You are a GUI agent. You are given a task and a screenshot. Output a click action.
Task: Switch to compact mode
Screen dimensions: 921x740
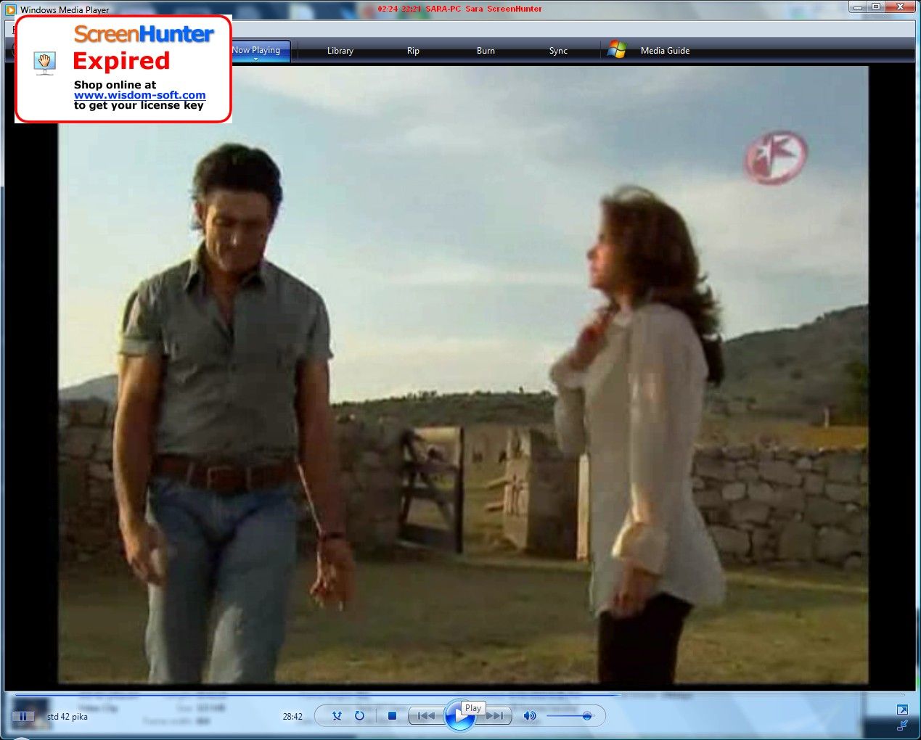(x=902, y=725)
